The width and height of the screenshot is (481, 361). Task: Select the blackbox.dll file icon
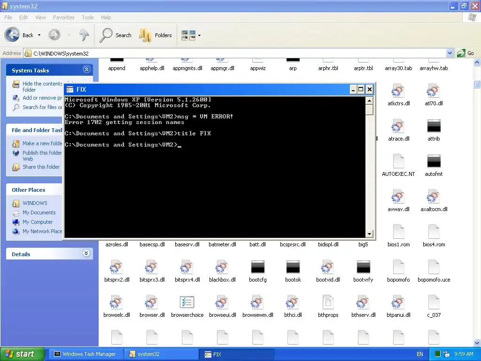(x=222, y=267)
